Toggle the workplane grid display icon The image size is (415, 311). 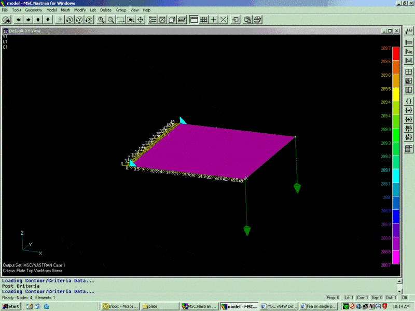coord(204,20)
